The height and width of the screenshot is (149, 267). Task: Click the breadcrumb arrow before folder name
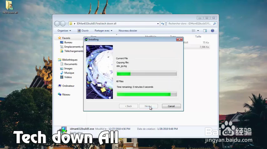pos(75,24)
